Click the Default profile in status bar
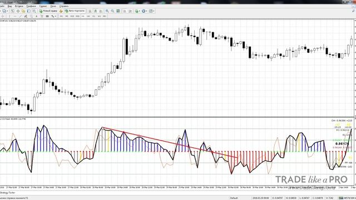Image resolution: width=356 pixels, height=200 pixels. (x=234, y=198)
